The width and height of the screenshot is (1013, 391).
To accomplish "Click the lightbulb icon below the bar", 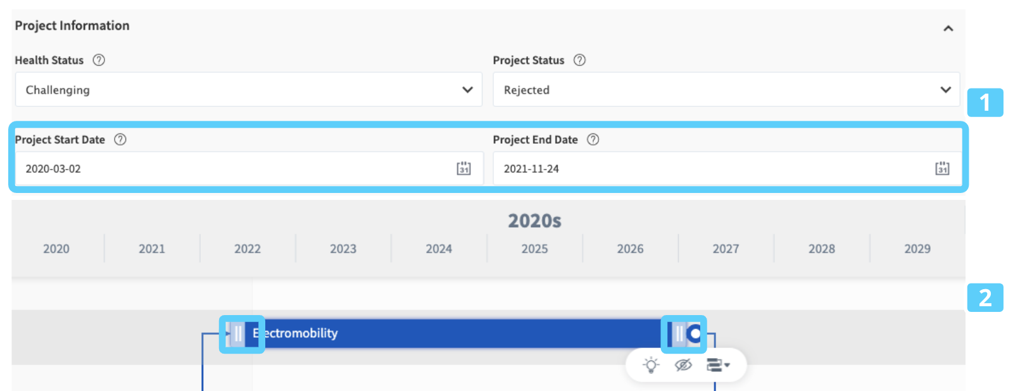I will tap(651, 365).
